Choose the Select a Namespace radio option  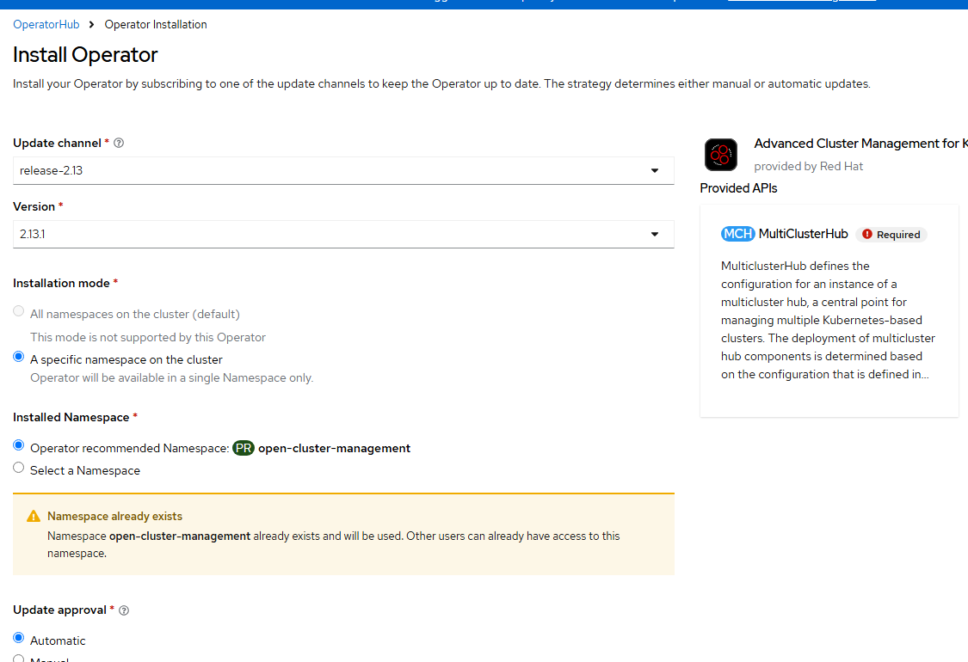(19, 468)
